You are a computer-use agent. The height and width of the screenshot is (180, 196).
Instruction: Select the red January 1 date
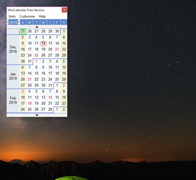[37, 61]
